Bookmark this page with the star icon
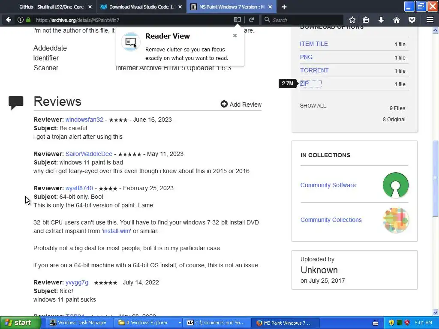Screen dimensions: 439x329 (352, 20)
